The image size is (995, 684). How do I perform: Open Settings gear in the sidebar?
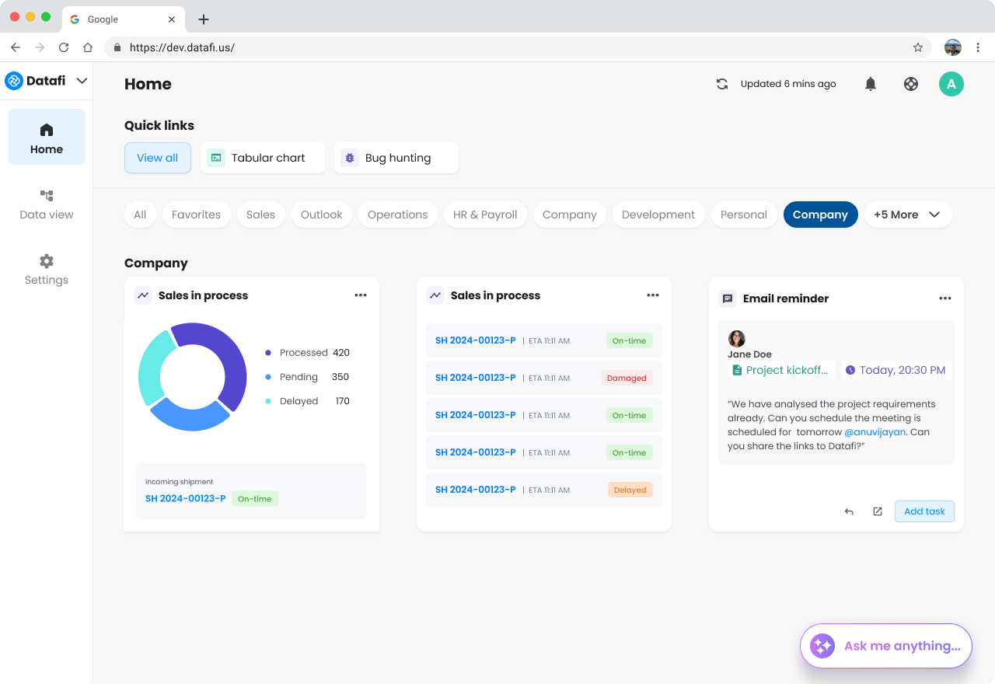[x=47, y=270]
